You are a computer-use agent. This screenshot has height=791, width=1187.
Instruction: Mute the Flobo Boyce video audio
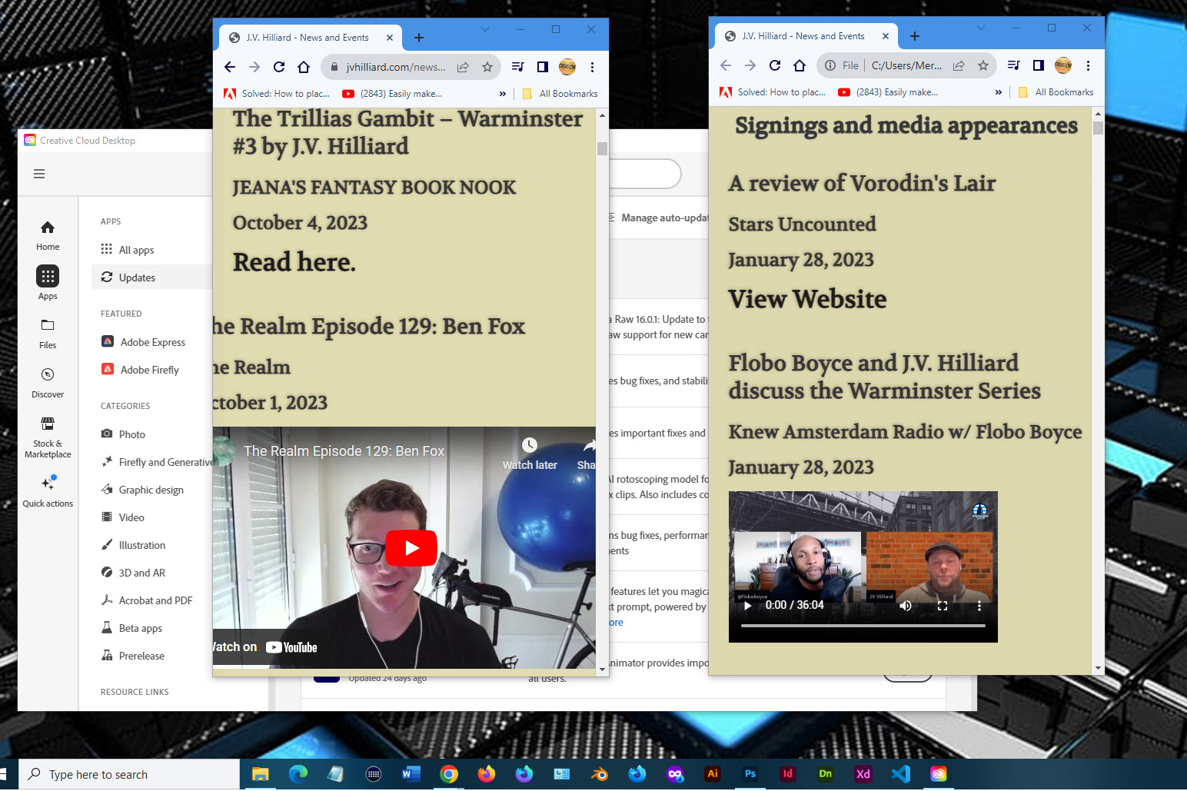click(906, 606)
